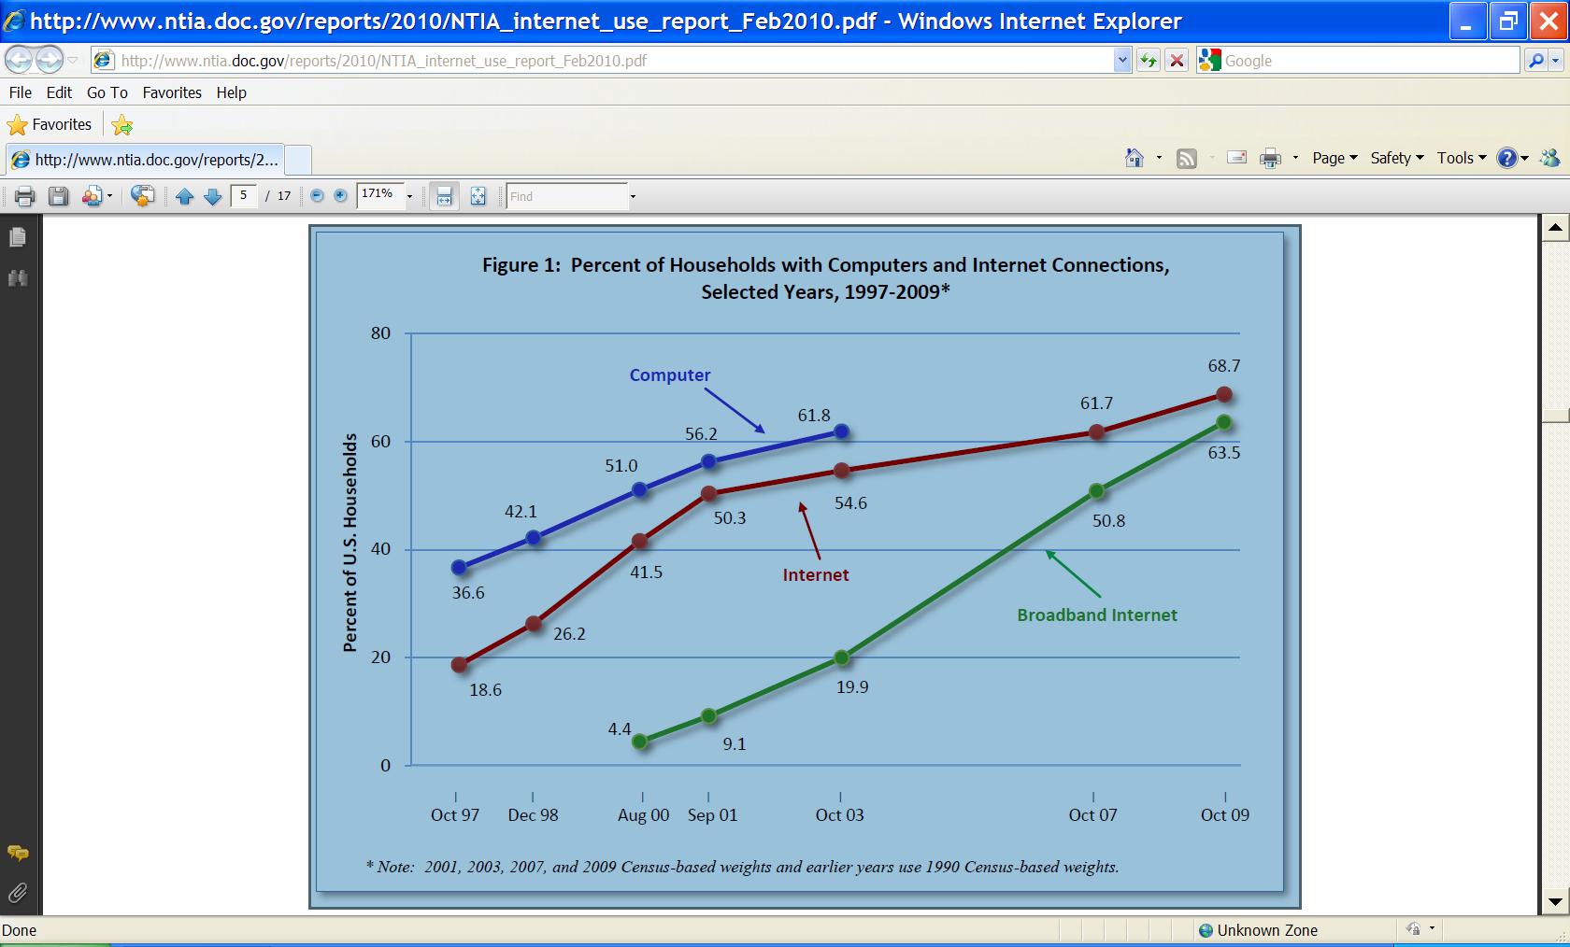Screen dimensions: 1570x947
Task: Select the ntia.doc.gov report tab
Action: 145,160
